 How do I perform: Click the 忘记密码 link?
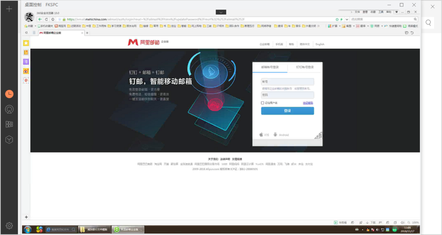(308, 103)
